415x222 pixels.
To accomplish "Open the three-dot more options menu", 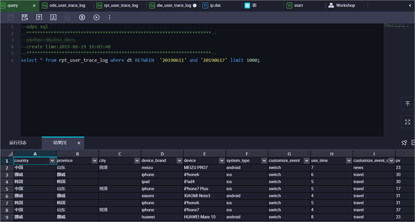I will point(110,17).
